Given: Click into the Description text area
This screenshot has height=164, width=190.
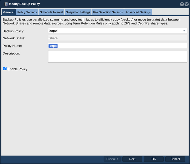Looking at the screenshot, I should click(117, 56).
